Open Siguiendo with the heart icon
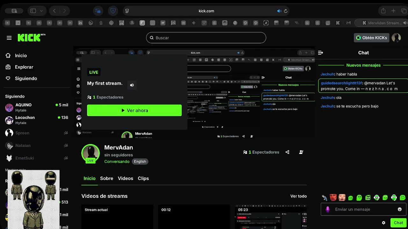The image size is (408, 229). point(21,78)
